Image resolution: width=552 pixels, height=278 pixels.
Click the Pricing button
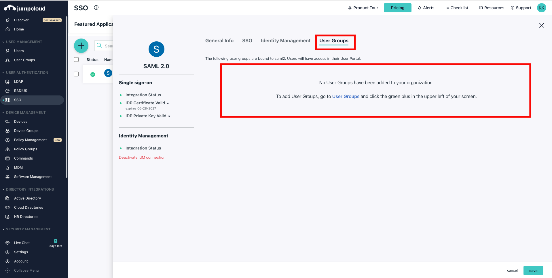coord(398,8)
